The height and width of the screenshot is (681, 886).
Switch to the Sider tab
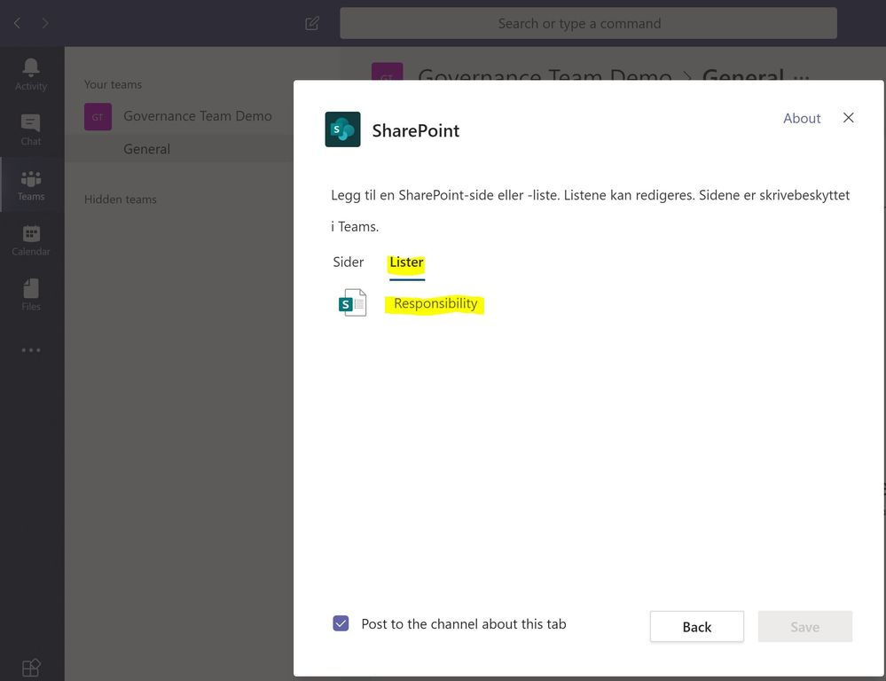point(348,262)
